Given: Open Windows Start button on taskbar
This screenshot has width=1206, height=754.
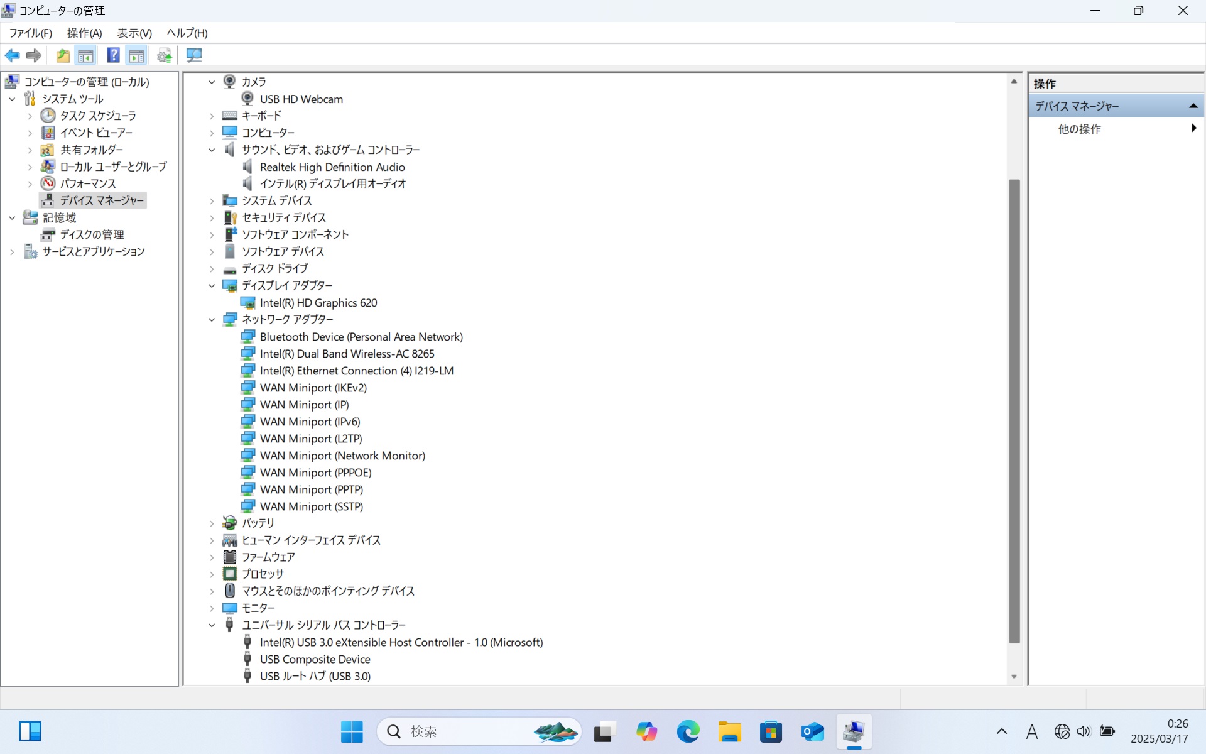Looking at the screenshot, I should tap(352, 731).
